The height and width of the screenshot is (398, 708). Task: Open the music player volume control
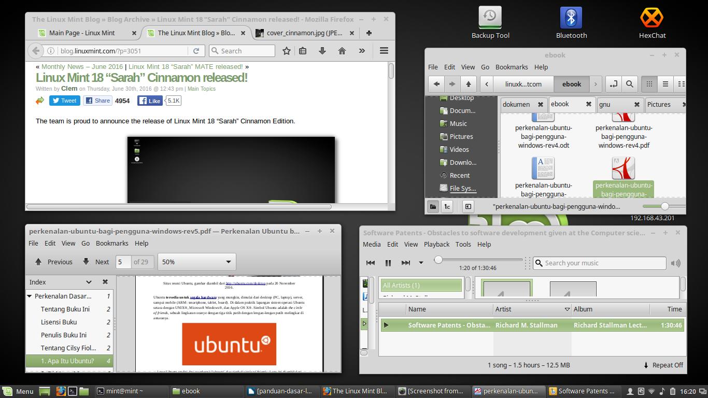[675, 263]
